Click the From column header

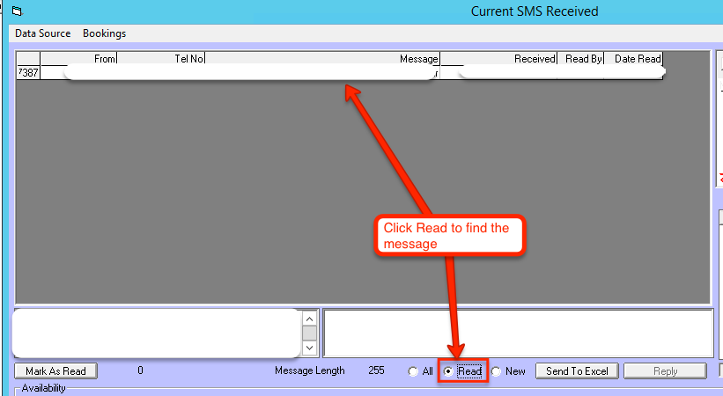pyautogui.click(x=79, y=59)
